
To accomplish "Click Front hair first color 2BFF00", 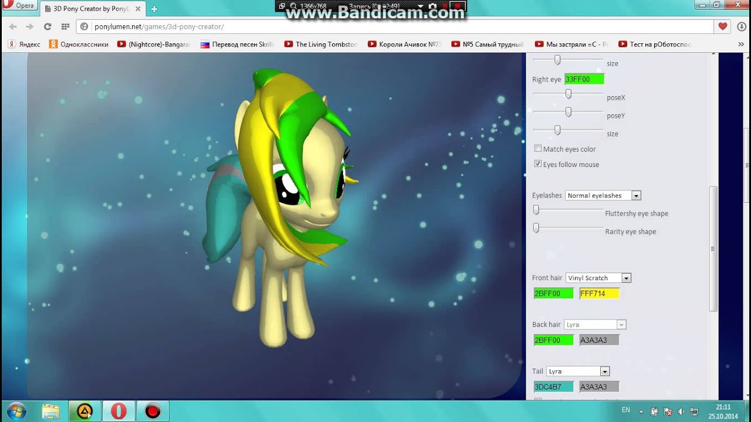I will [x=553, y=294].
